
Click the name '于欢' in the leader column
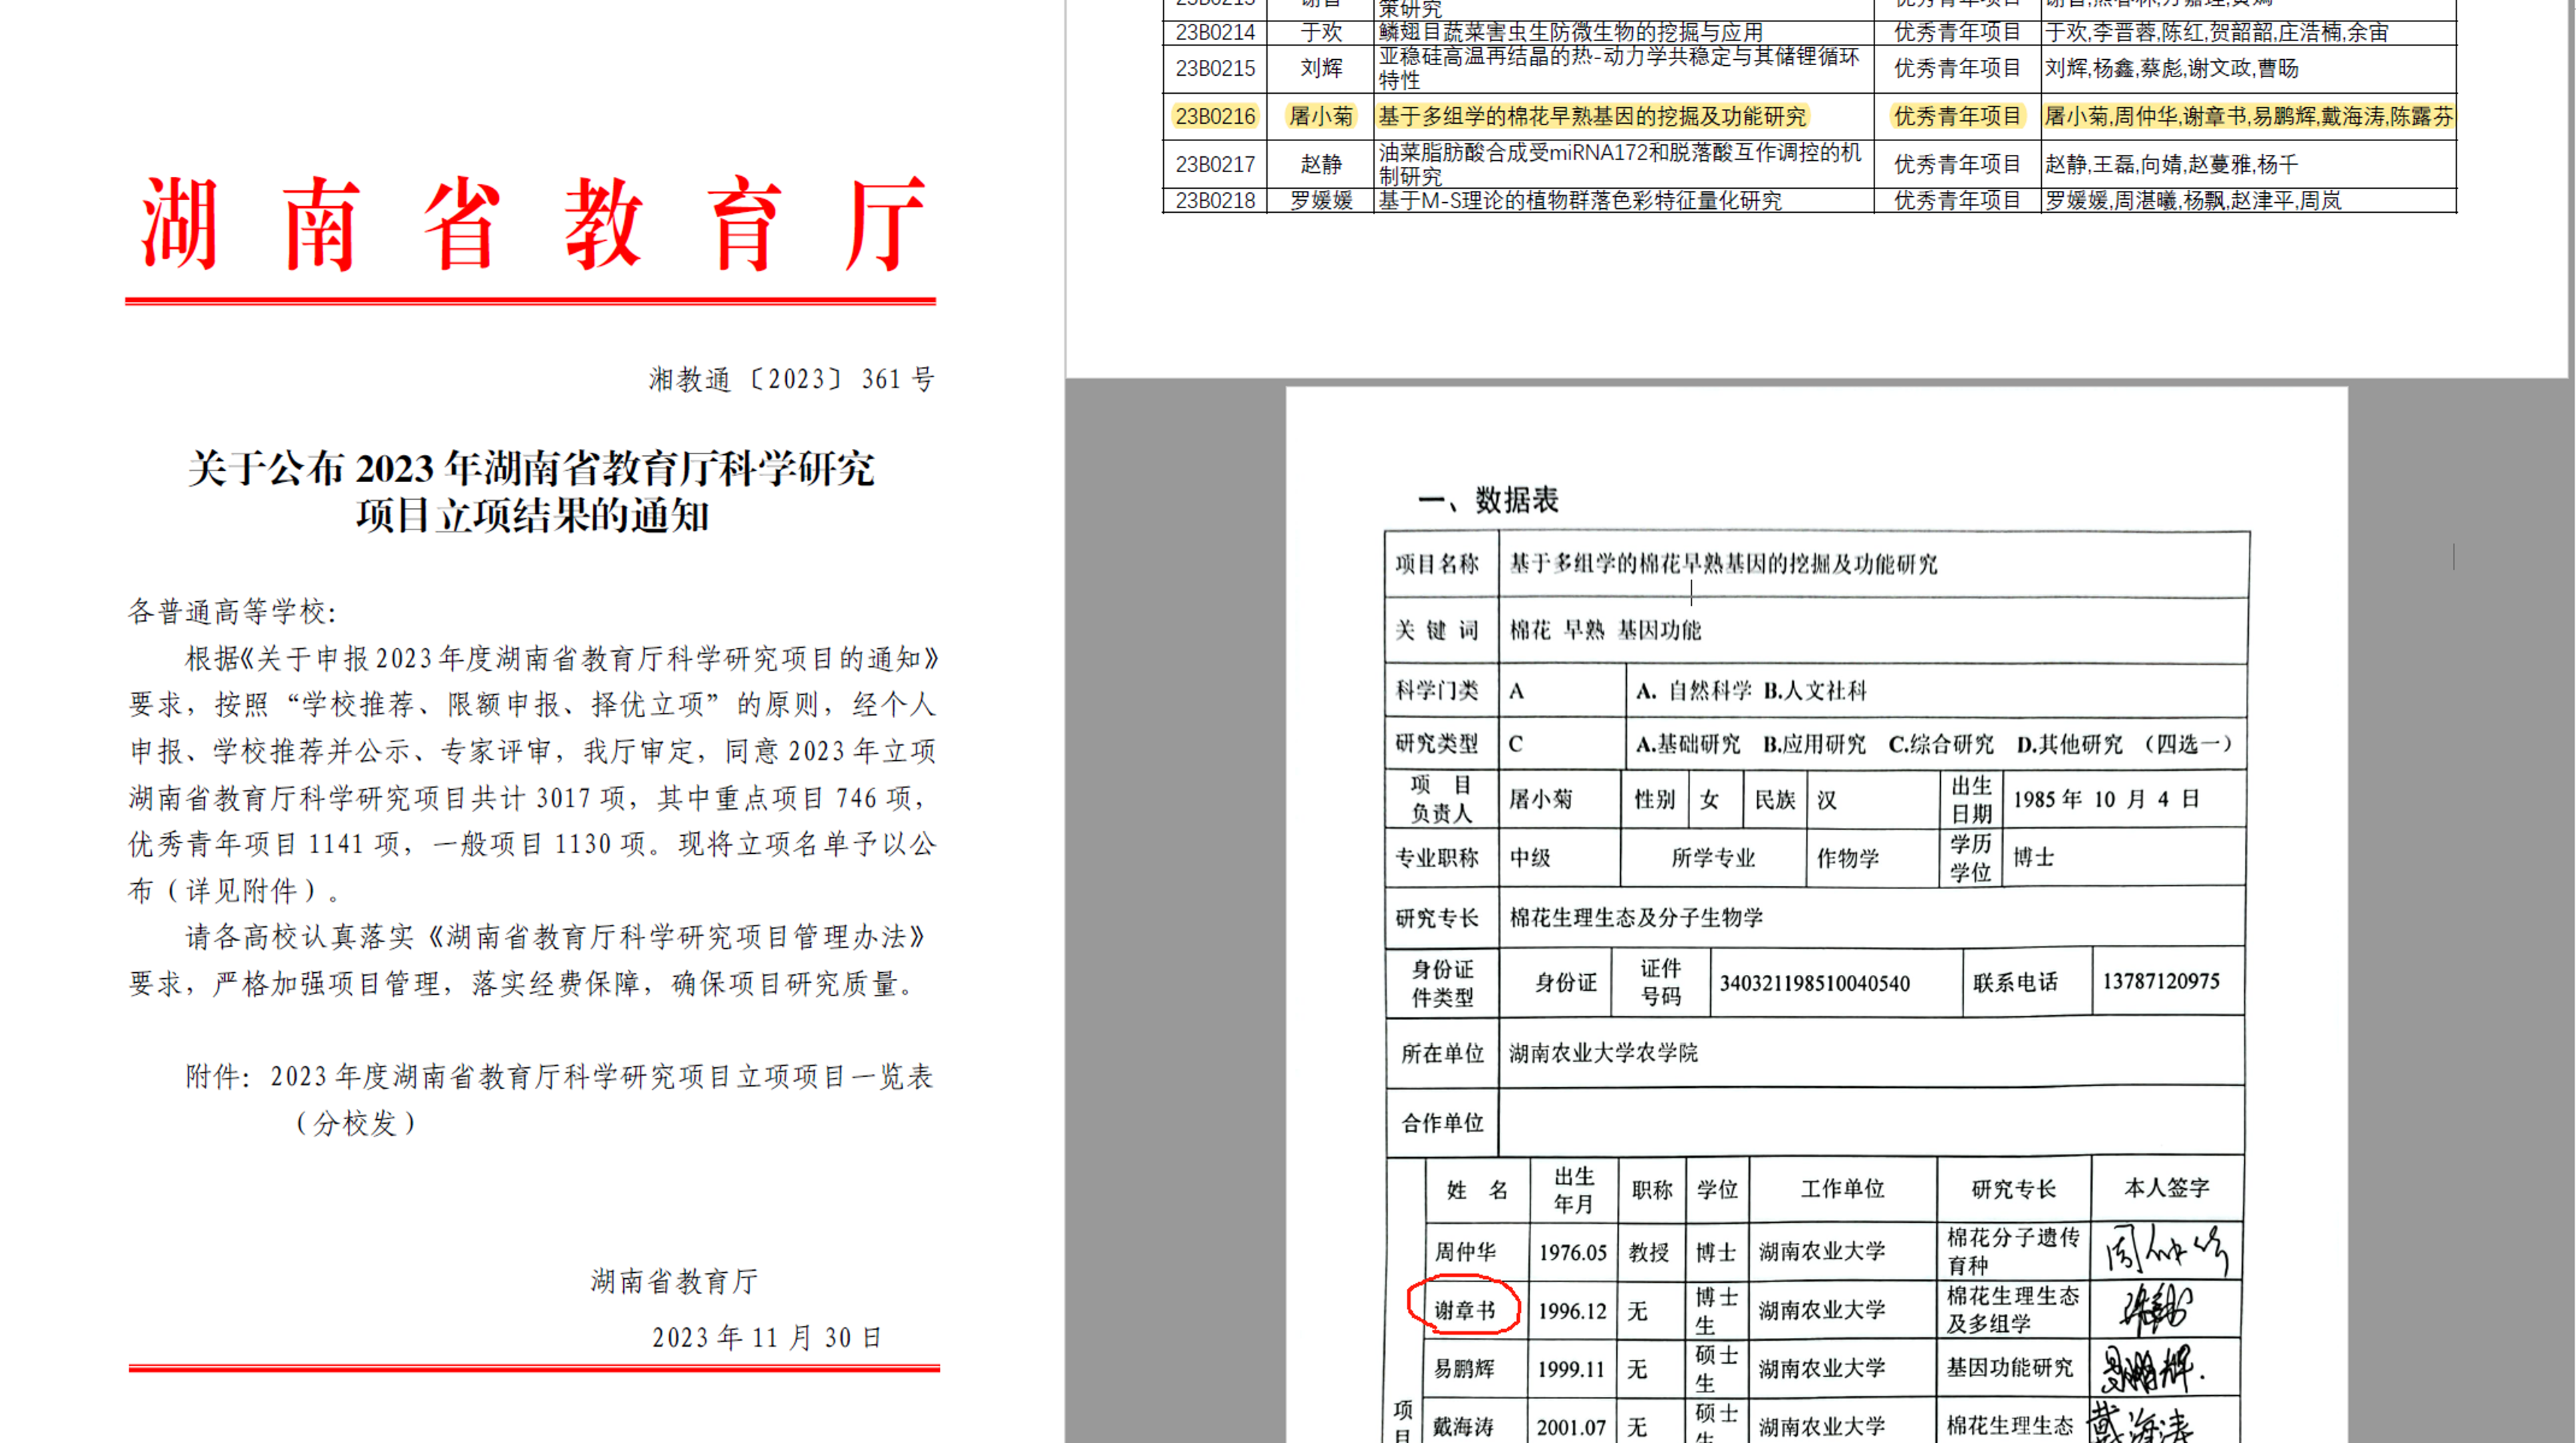[x=1321, y=32]
